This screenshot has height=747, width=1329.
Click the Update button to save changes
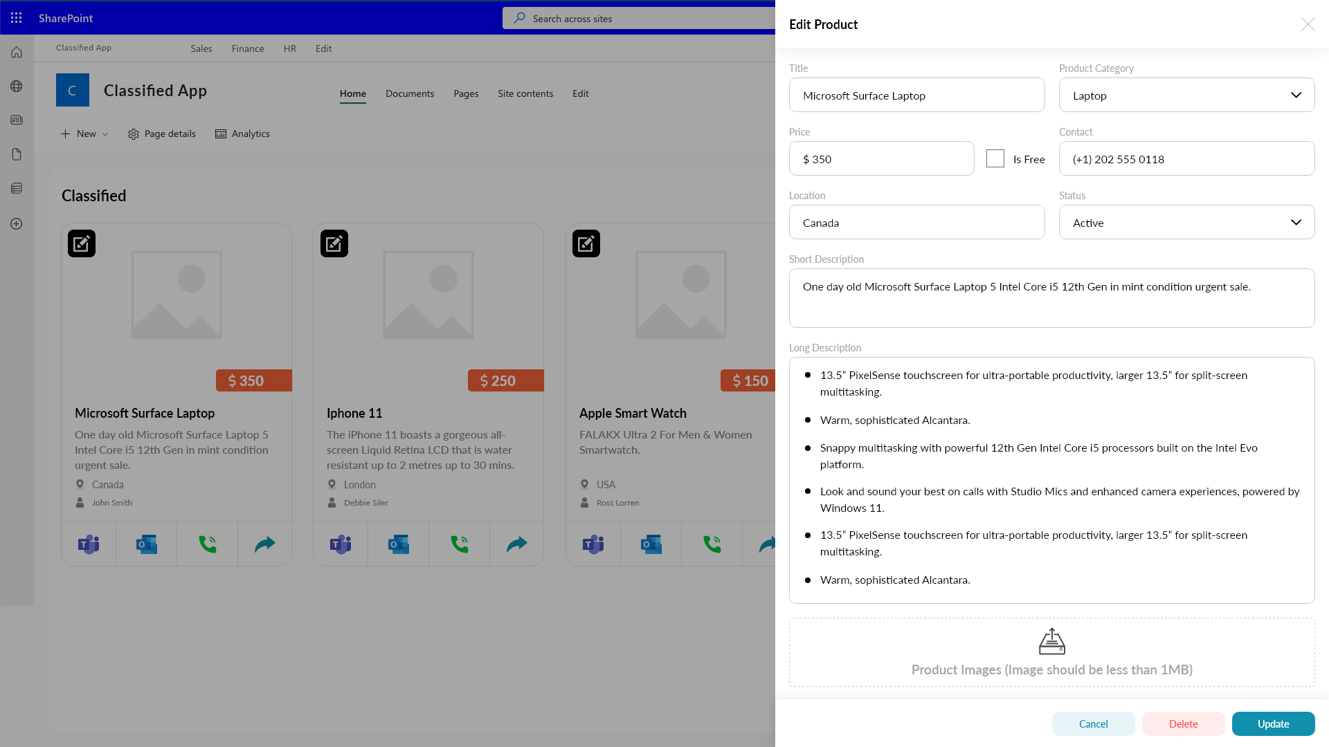(x=1274, y=723)
